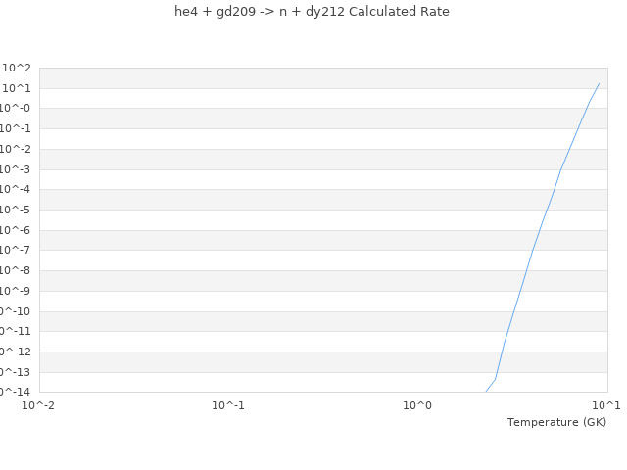This screenshot has width=627, height=470.
Task: Click the y-axis tick label 10^1
Action: coord(16,88)
